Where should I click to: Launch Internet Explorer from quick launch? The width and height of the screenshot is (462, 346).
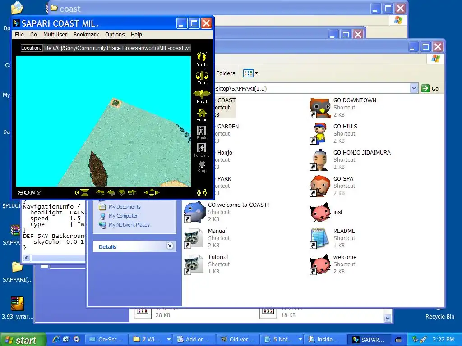55,339
